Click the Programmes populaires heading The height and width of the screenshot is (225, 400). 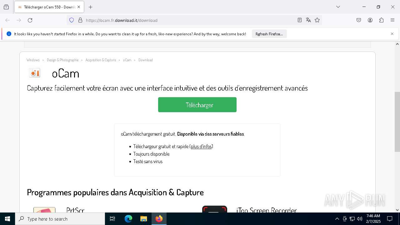[x=115, y=192]
